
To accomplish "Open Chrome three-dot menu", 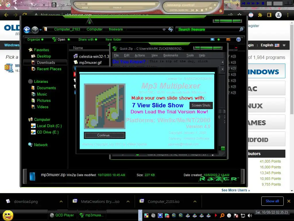I will tap(288, 15).
